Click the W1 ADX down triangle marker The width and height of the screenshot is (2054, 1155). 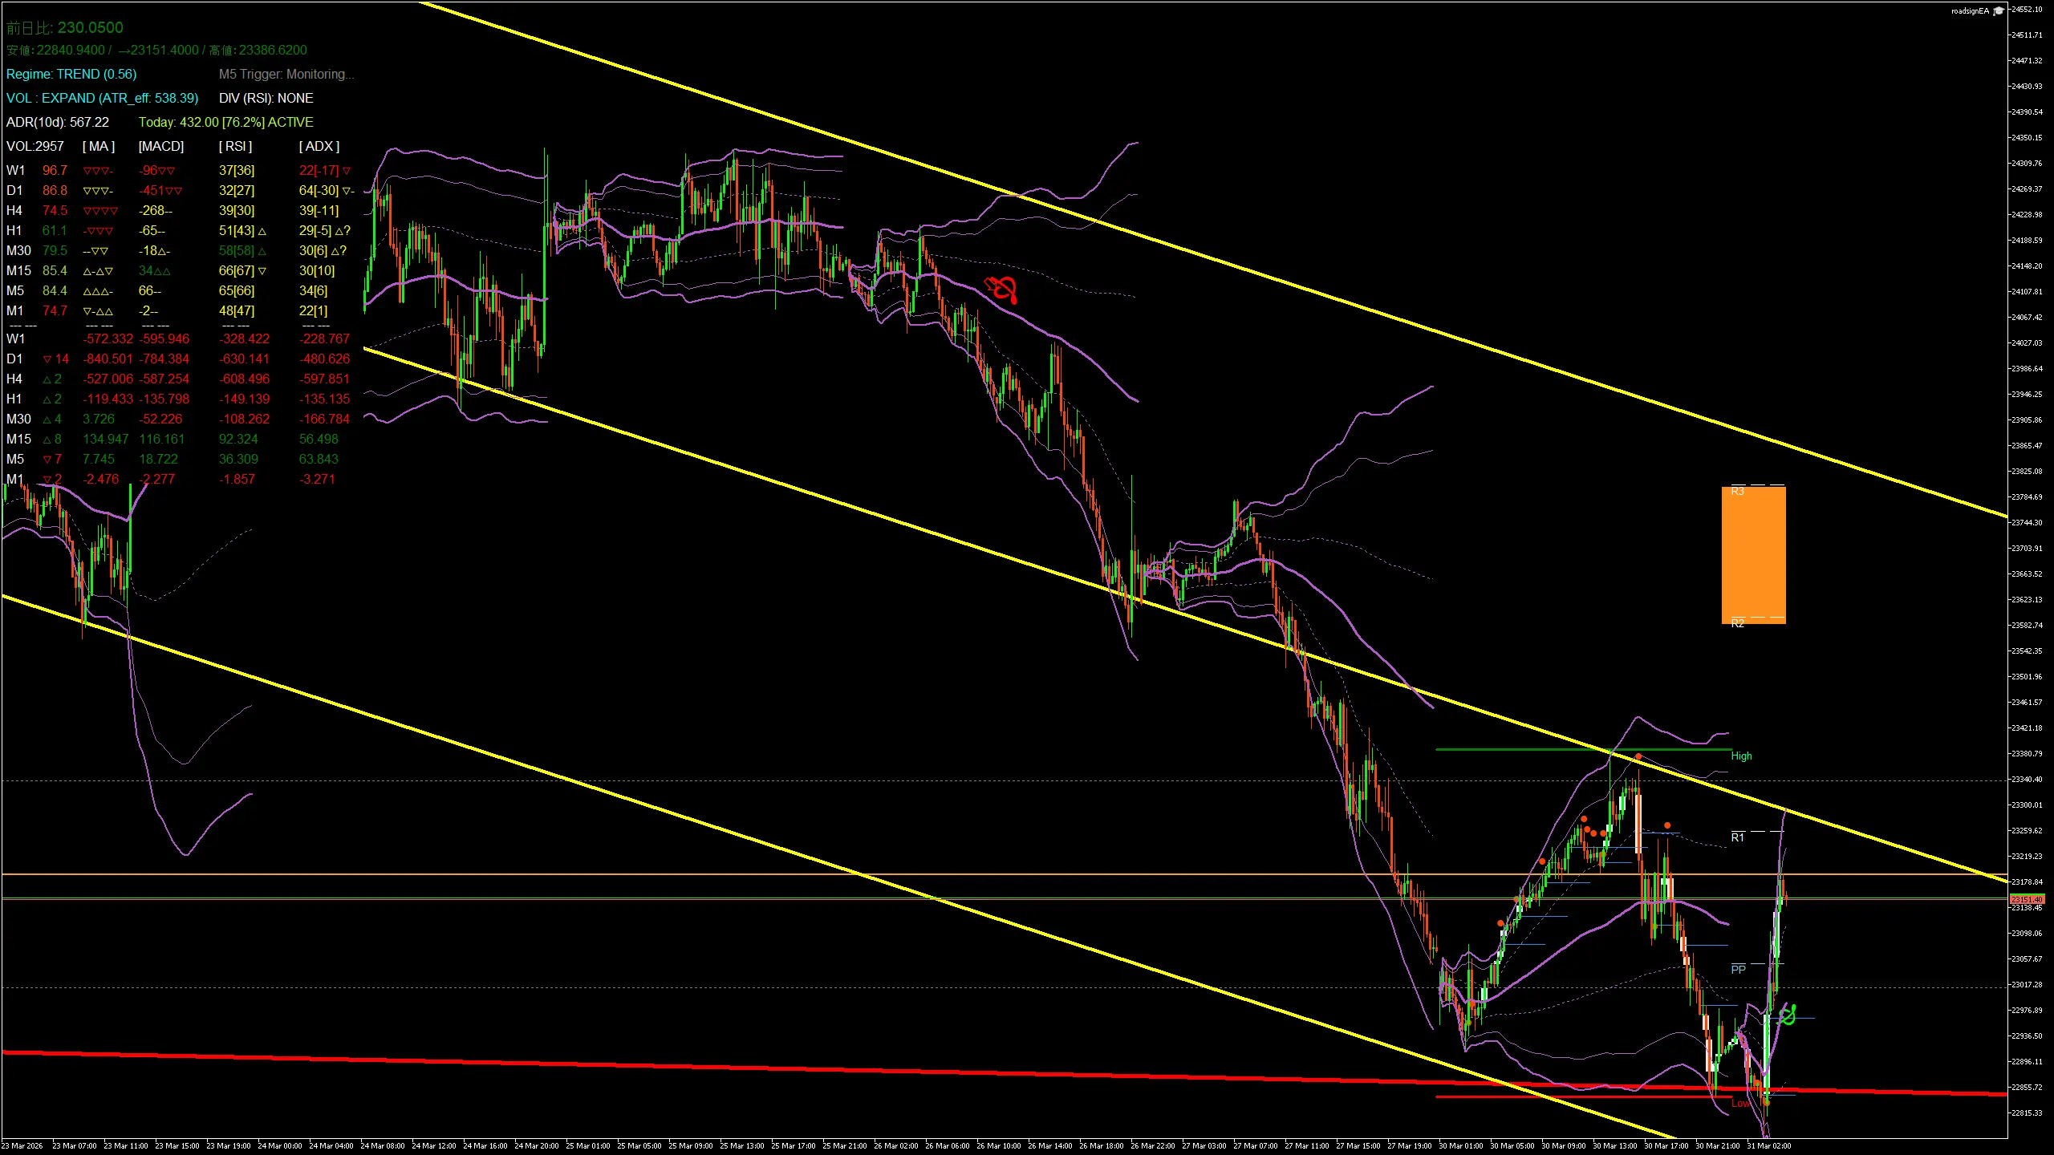[x=346, y=171]
